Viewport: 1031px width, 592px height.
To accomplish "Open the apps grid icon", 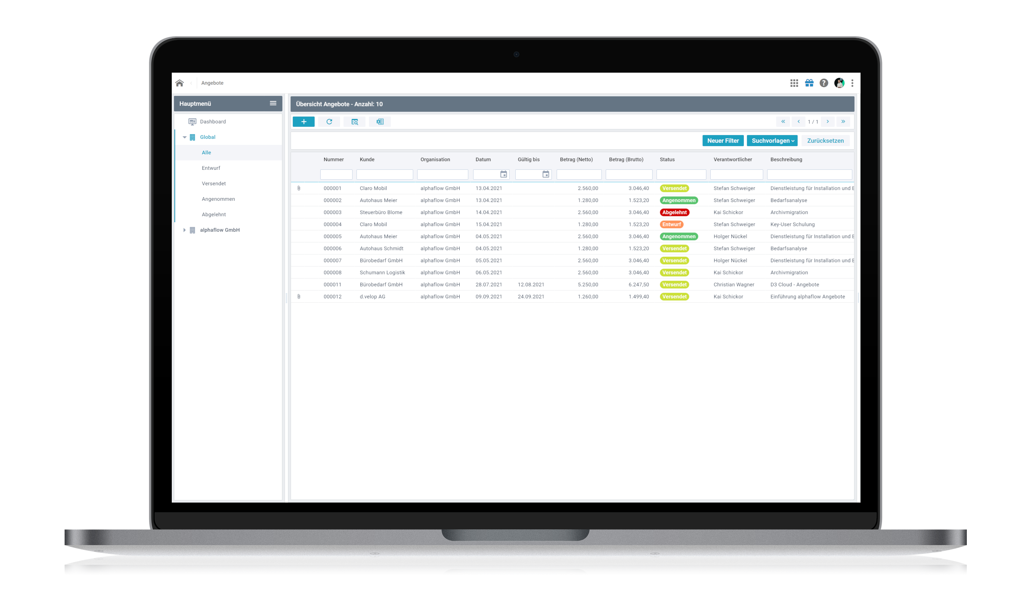I will coord(794,83).
